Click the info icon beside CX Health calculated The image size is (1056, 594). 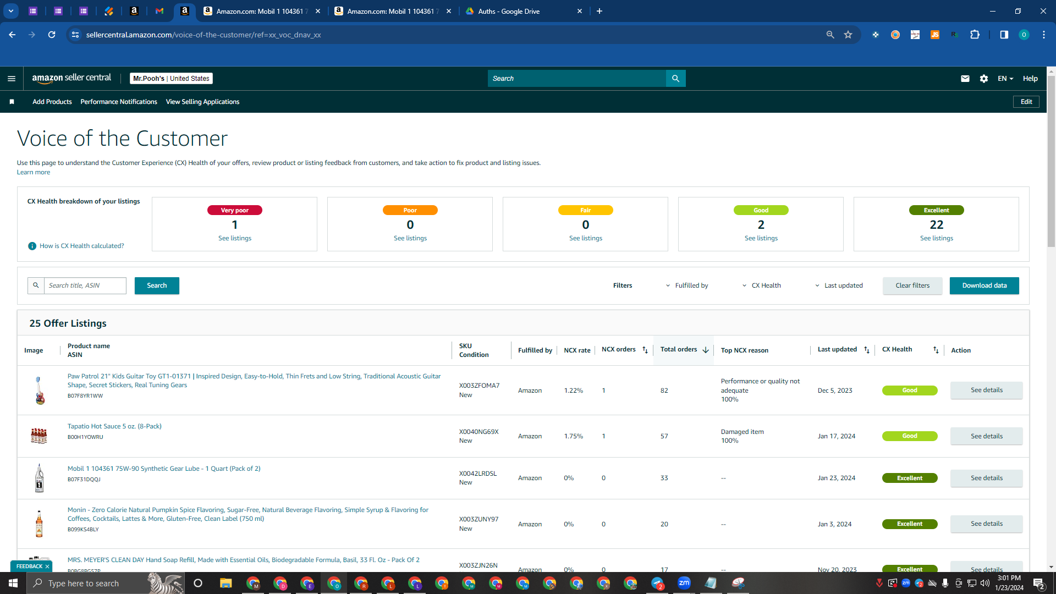(x=32, y=246)
